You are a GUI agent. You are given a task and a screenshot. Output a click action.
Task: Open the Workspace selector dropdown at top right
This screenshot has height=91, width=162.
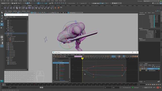point(152,1)
